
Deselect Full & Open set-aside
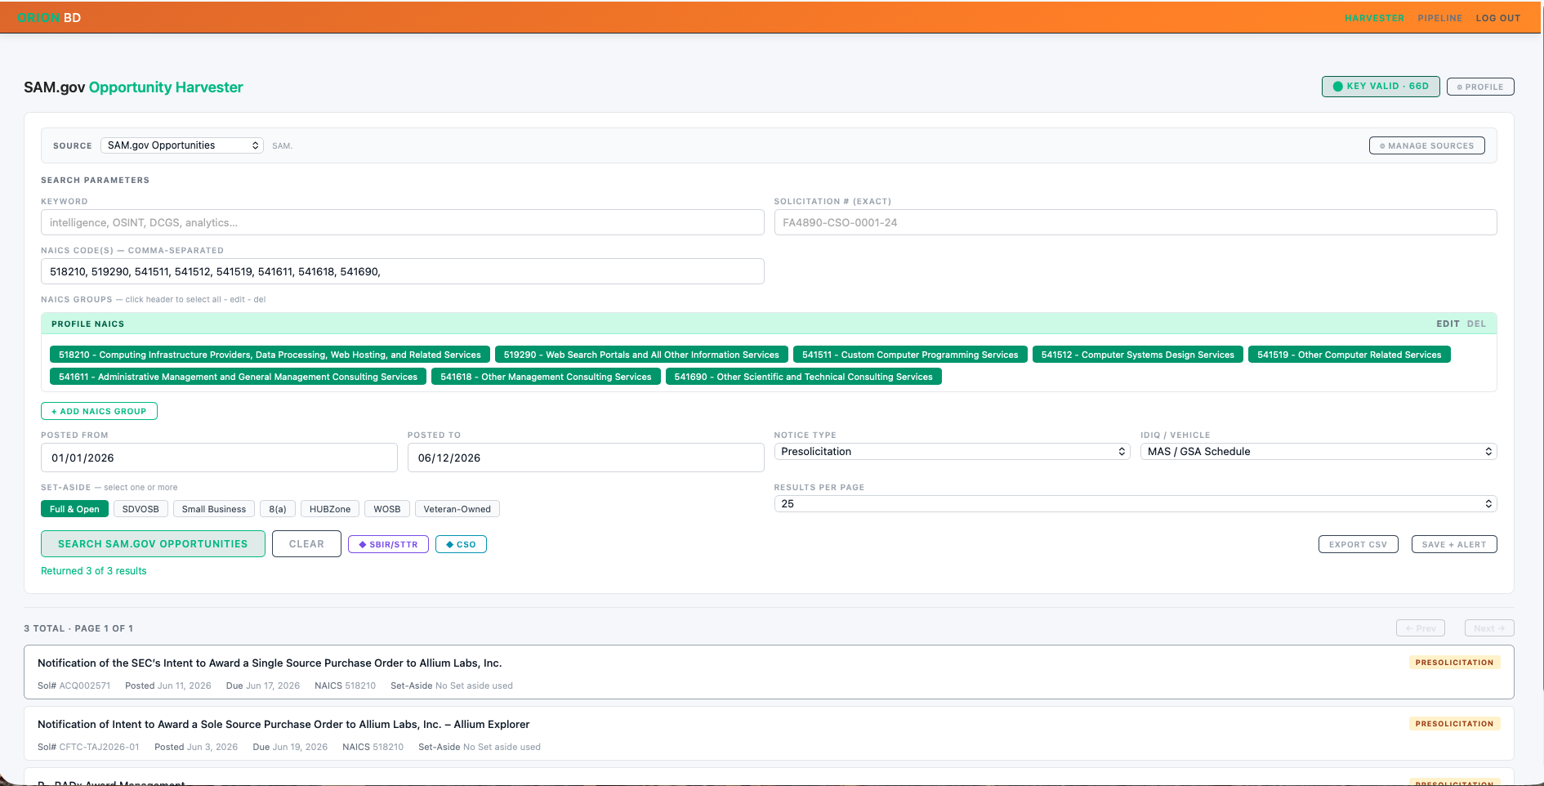tap(74, 509)
